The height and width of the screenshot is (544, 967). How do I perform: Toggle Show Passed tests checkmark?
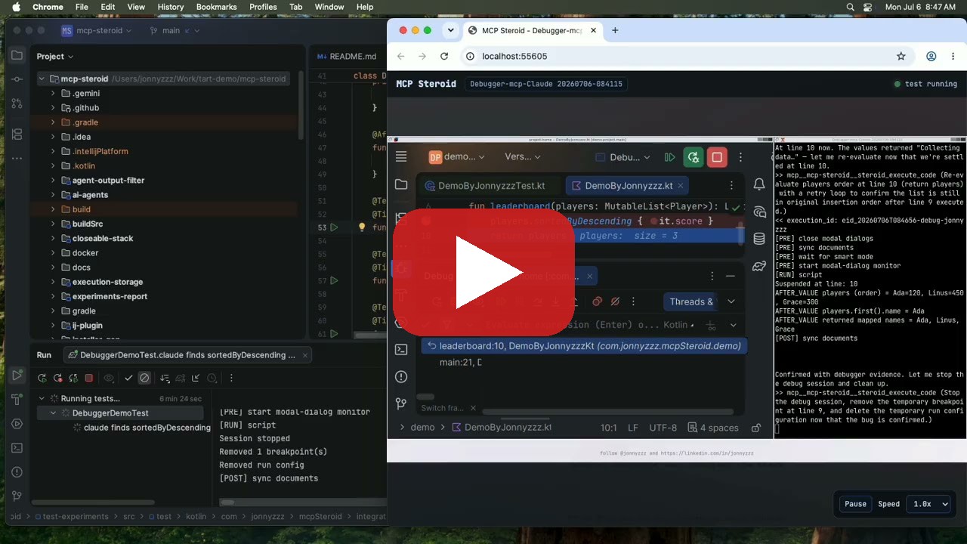click(x=128, y=378)
